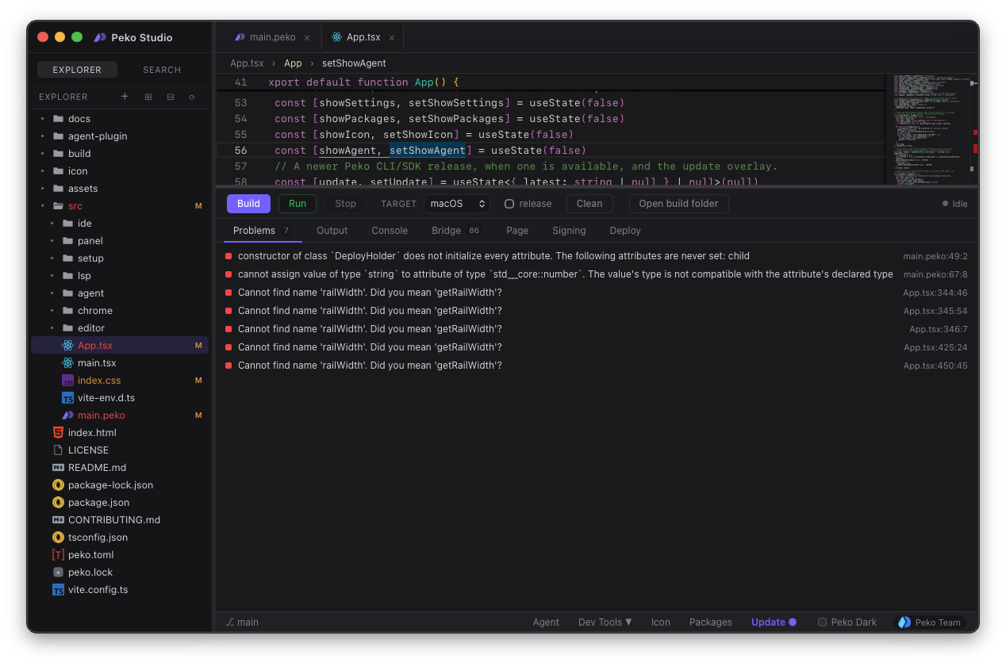Image resolution: width=1006 pixels, height=666 pixels.
Task: Click the JSON icon beside package.json
Action: point(58,503)
